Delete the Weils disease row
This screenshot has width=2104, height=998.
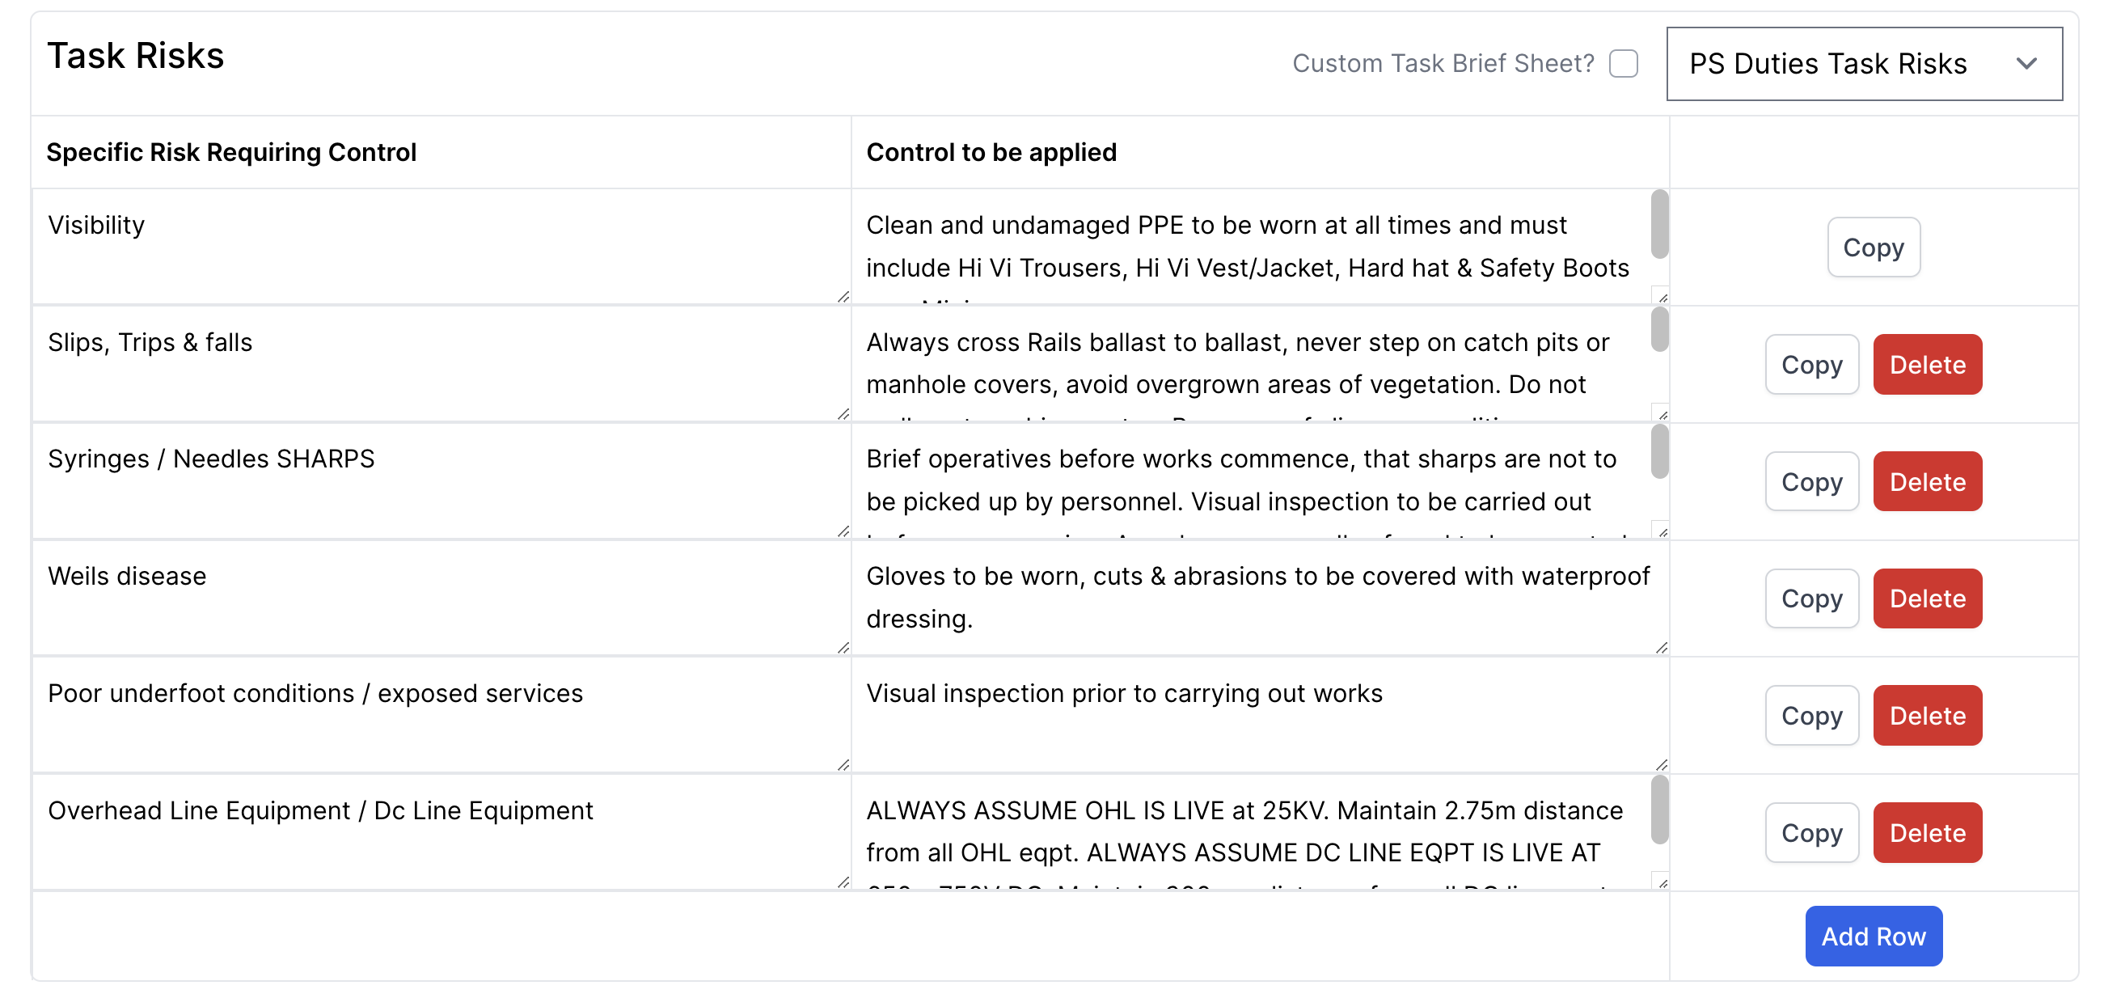coord(1928,598)
